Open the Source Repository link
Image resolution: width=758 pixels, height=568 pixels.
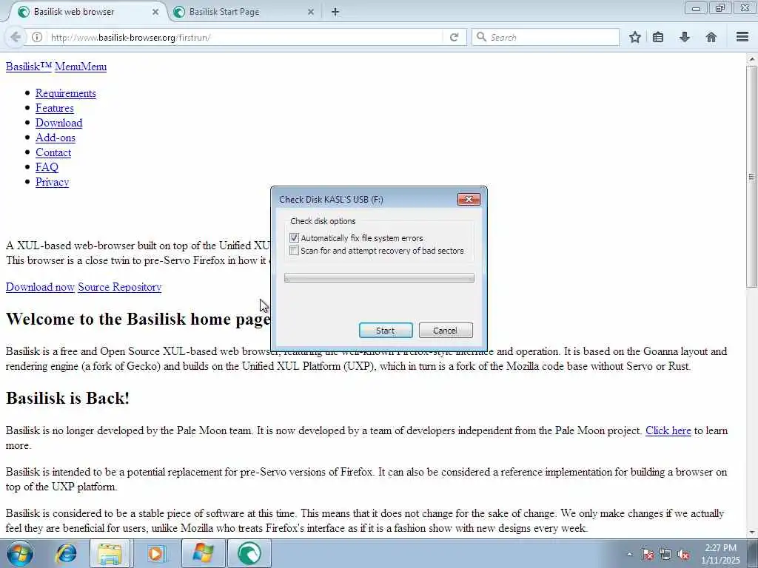pos(120,287)
